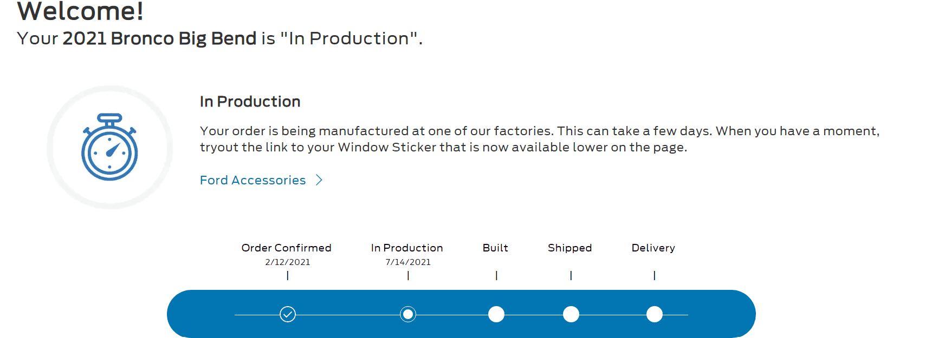The width and height of the screenshot is (951, 338).
Task: Click the Shipped stage circle
Action: point(571,314)
